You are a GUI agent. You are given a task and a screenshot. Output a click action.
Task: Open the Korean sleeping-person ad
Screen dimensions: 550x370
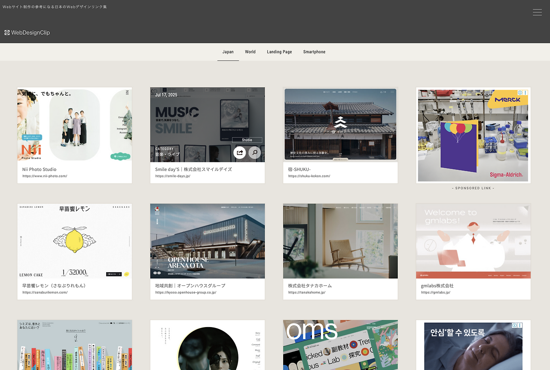[x=474, y=346]
